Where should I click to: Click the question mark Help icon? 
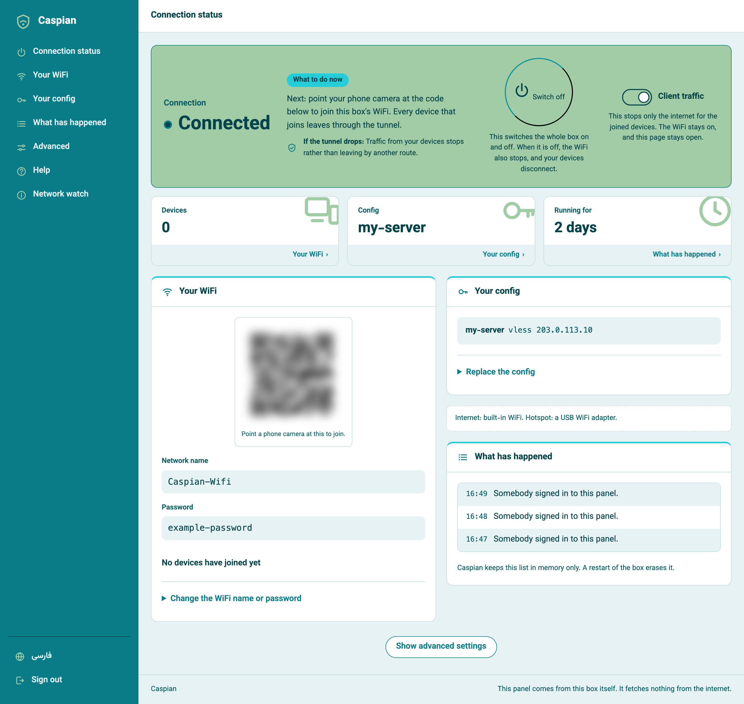(21, 171)
